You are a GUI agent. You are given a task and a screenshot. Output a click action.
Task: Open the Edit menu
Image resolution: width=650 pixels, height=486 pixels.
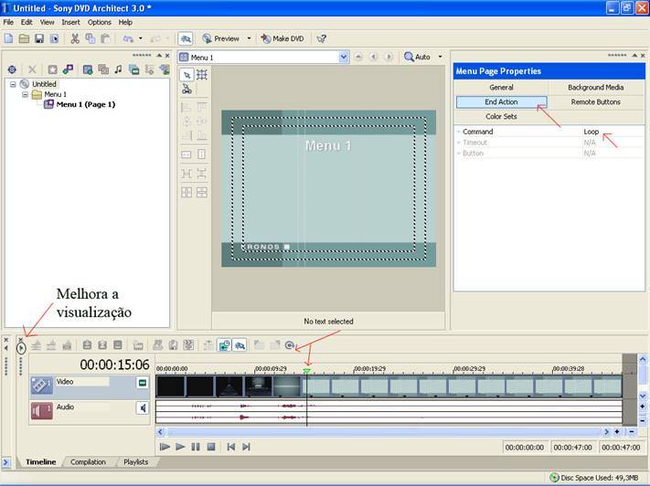(27, 22)
